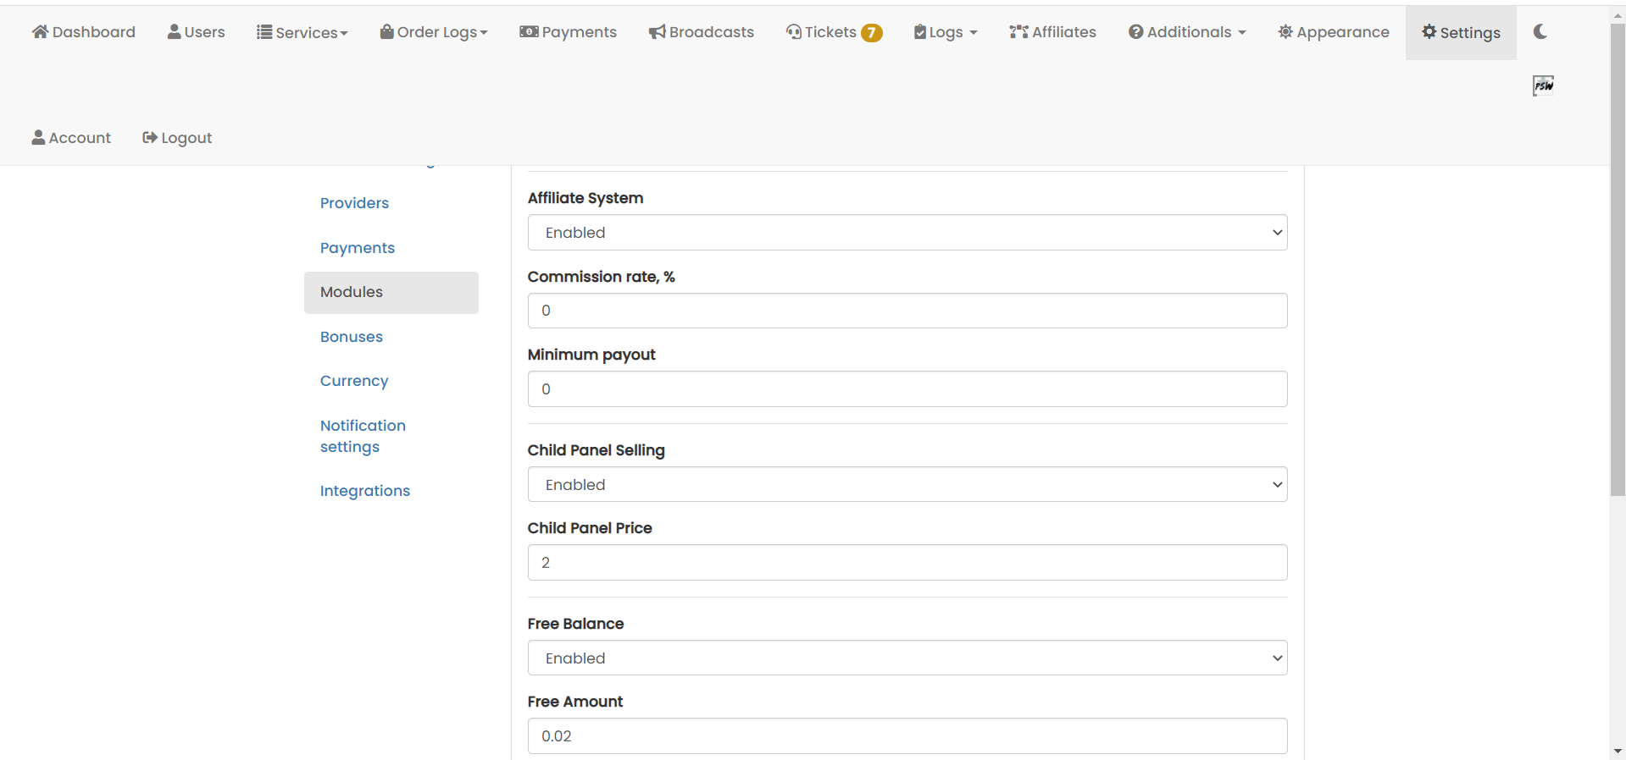Open the Account page

tap(71, 138)
